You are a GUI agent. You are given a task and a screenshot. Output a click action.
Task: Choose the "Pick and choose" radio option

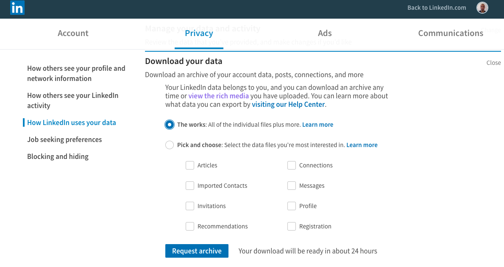(x=170, y=145)
